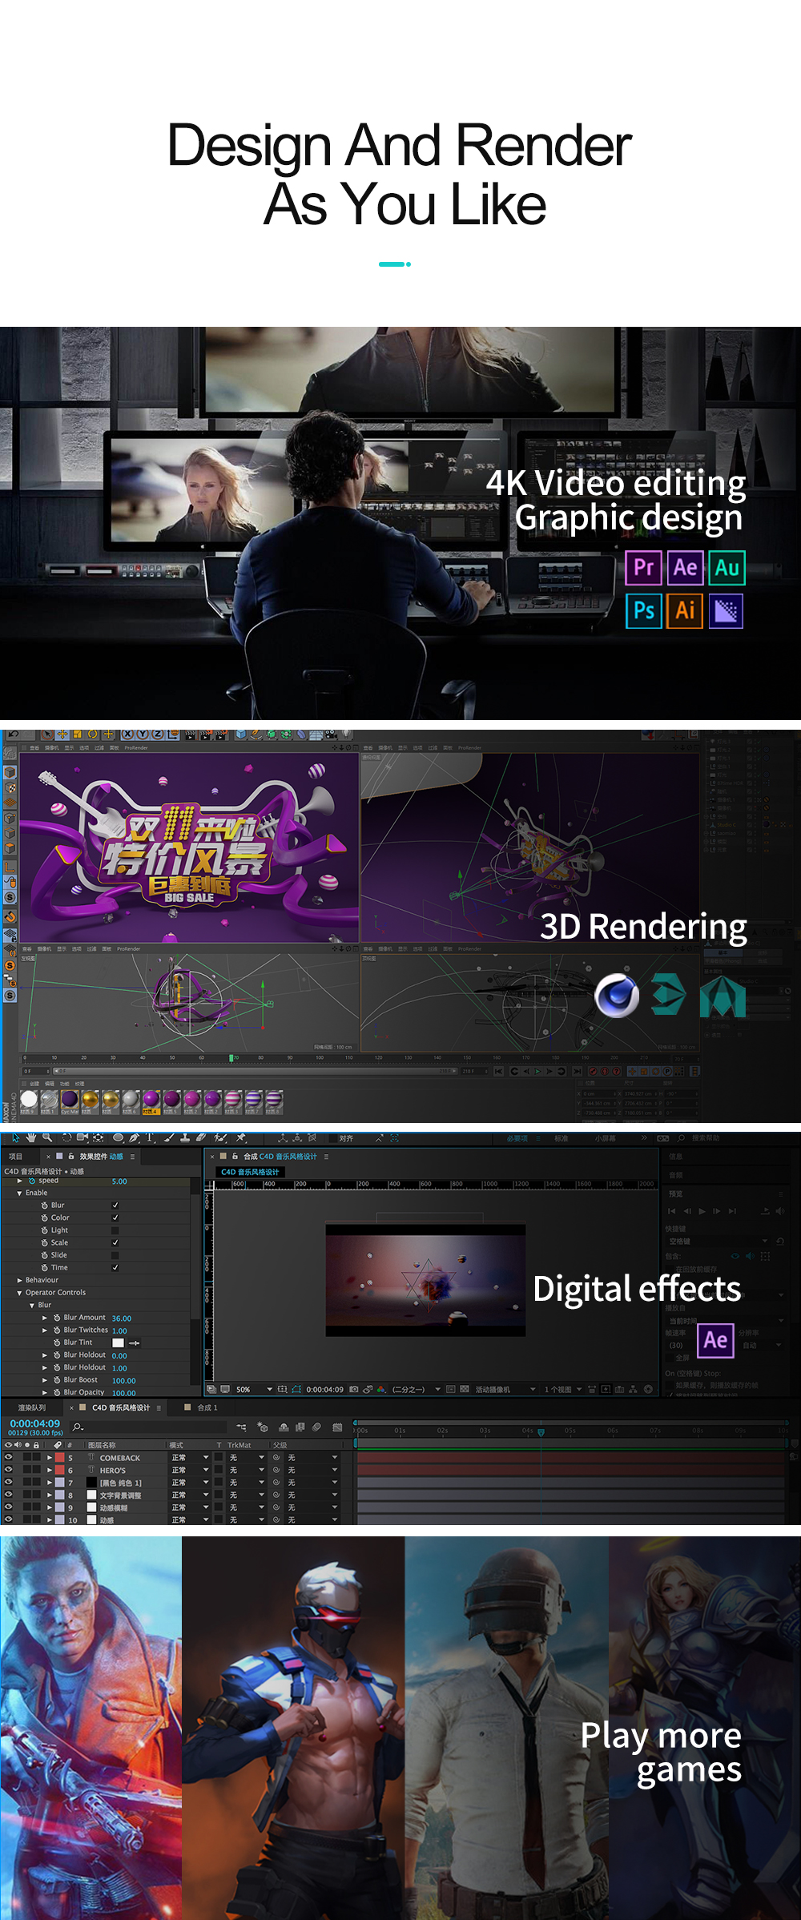
Task: Uncheck the Blur enable checkbox
Action: 115,1205
